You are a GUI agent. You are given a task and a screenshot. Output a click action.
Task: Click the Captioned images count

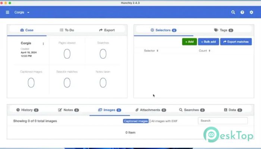click(x=31, y=83)
